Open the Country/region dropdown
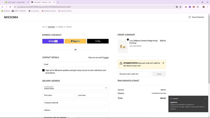The width and height of the screenshot is (210, 118). click(75, 88)
